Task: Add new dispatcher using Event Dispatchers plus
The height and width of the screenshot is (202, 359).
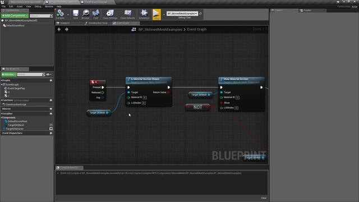Action: pyautogui.click(x=51, y=133)
